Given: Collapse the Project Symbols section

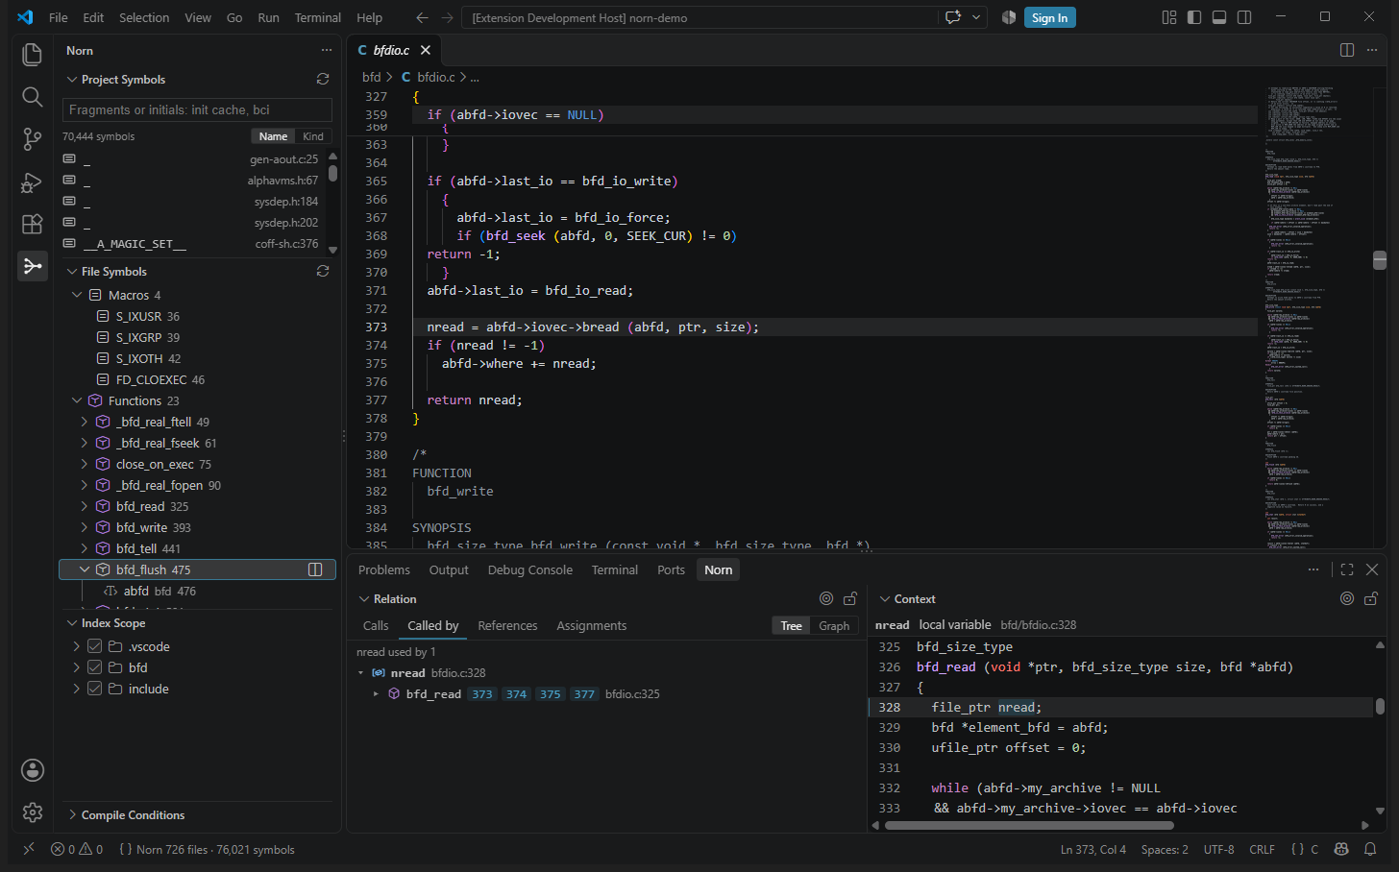Looking at the screenshot, I should click(71, 80).
